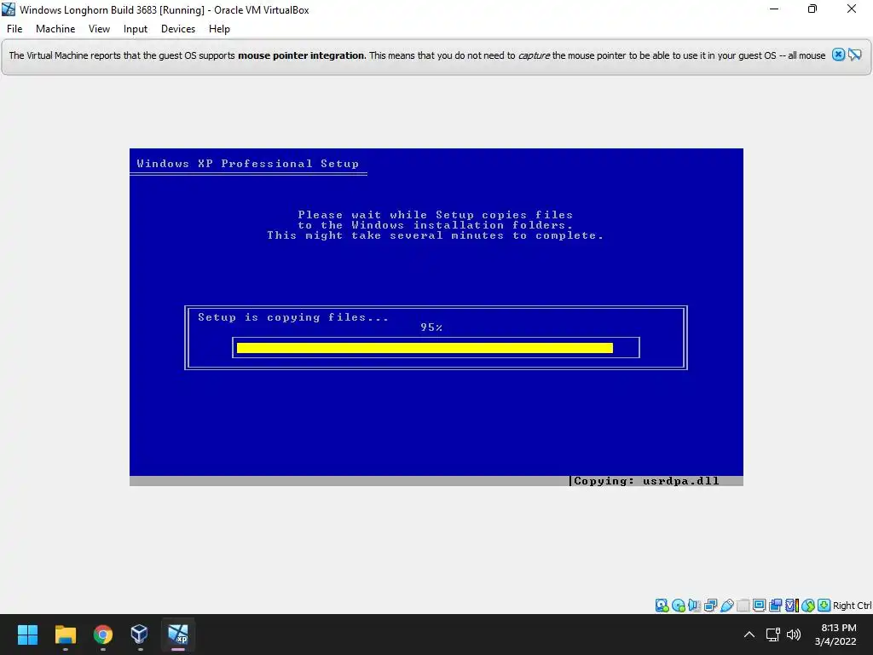Click the keyboard capture arrow icon

coord(824,606)
